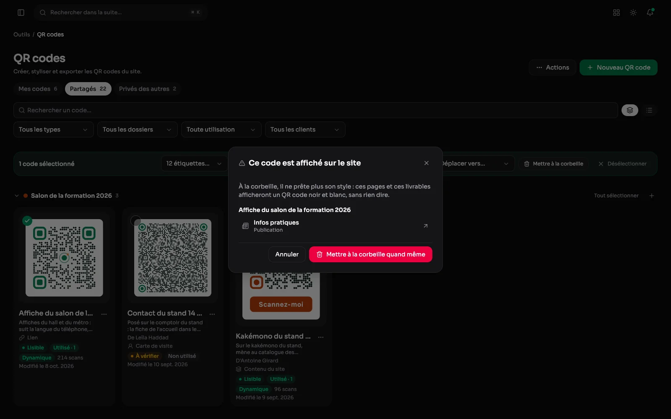The height and width of the screenshot is (419, 671).
Task: Open the Toute utilisation filter
Action: pyautogui.click(x=221, y=129)
